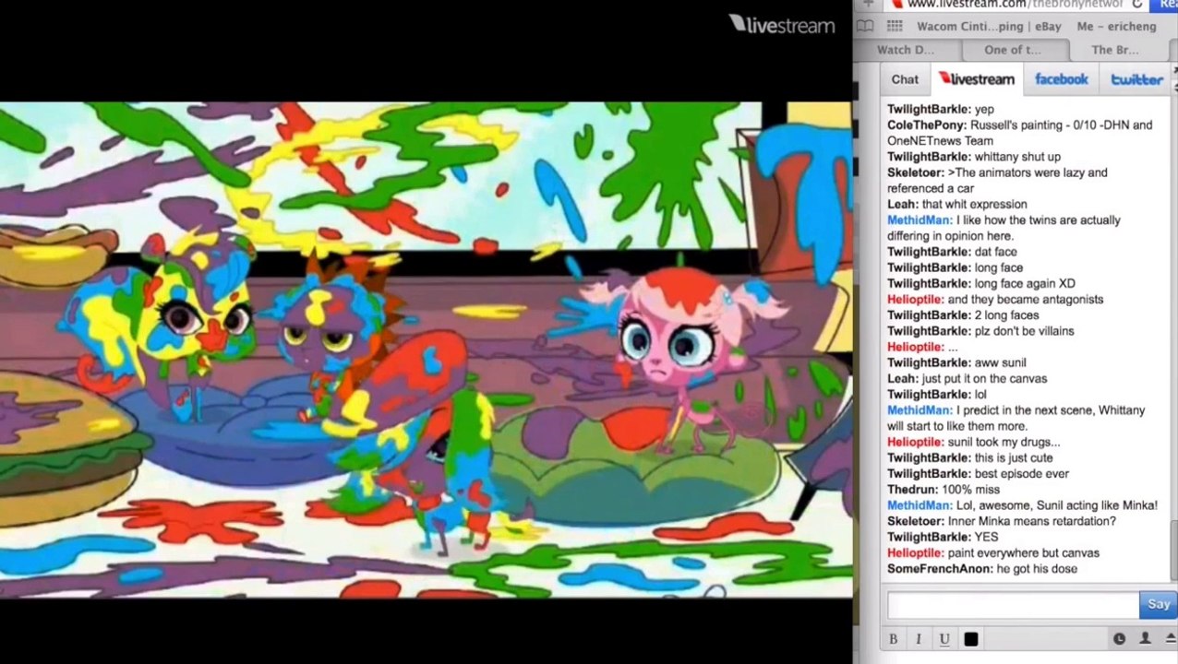Open the black text color swatch
Screen dimensions: 1178x664
click(970, 639)
